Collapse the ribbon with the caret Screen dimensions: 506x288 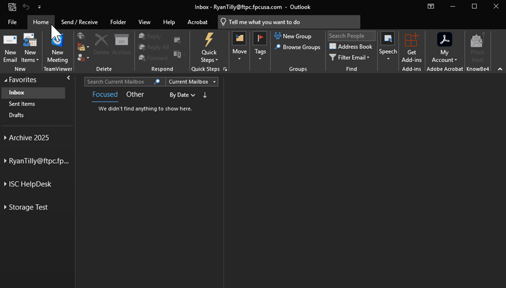tap(500, 69)
